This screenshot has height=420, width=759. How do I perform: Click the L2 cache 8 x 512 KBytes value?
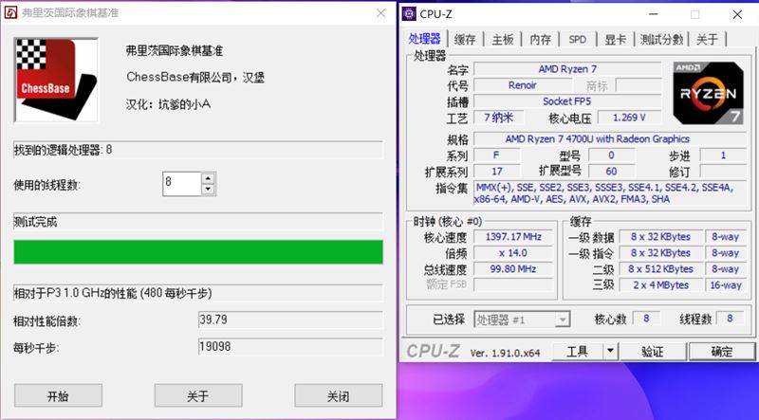pyautogui.click(x=660, y=268)
